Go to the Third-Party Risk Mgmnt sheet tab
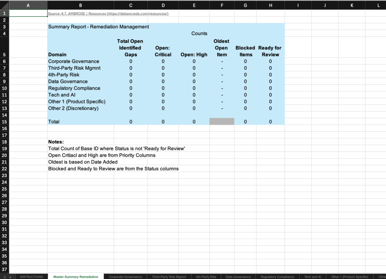 (x=169, y=277)
